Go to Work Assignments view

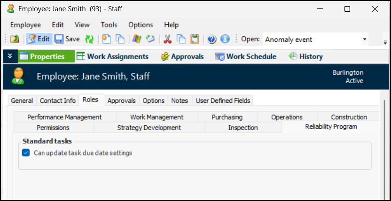click(112, 56)
